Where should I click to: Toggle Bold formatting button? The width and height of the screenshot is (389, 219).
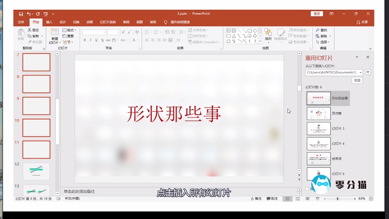84,40
